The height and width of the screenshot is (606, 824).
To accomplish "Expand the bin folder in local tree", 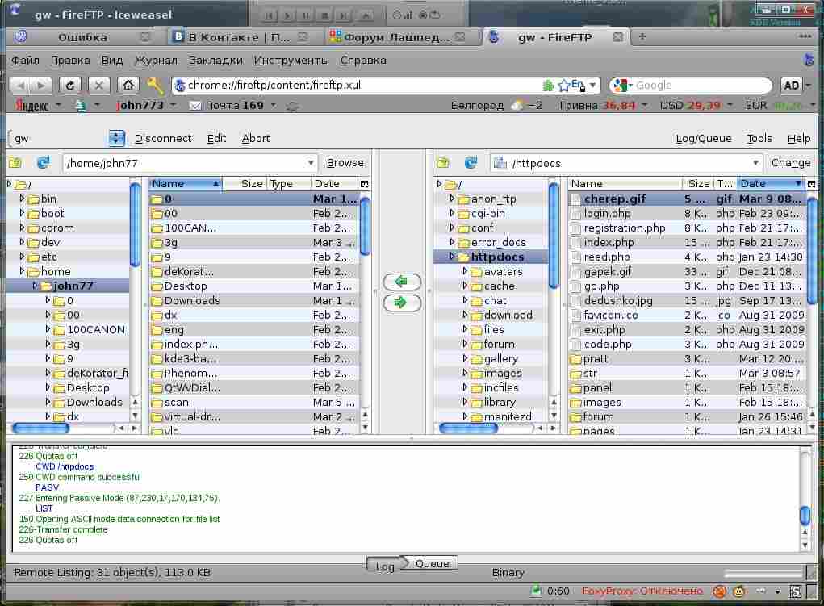I will point(22,199).
